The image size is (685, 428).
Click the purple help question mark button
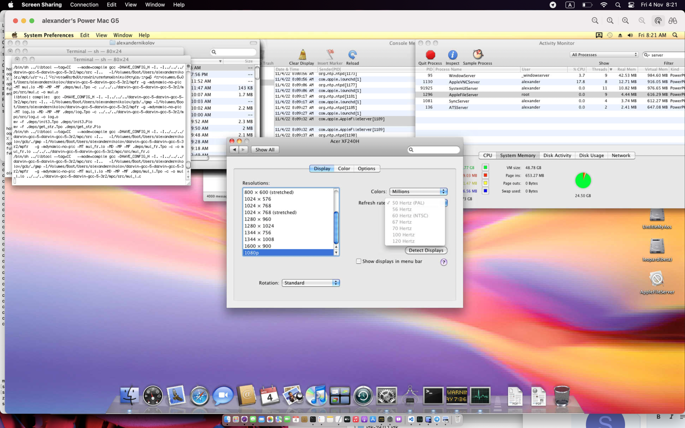pyautogui.click(x=444, y=262)
